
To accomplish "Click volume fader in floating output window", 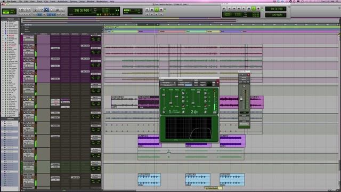I will (241, 99).
